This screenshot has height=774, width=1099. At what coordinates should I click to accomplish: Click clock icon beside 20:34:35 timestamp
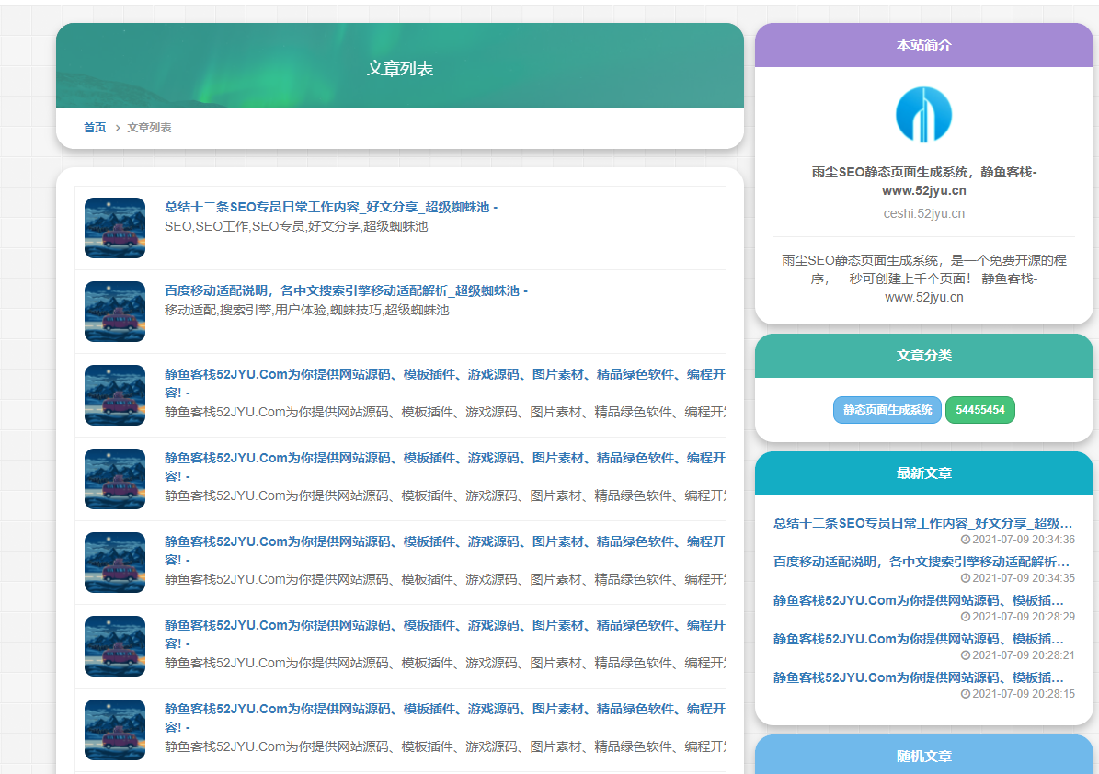(x=966, y=579)
